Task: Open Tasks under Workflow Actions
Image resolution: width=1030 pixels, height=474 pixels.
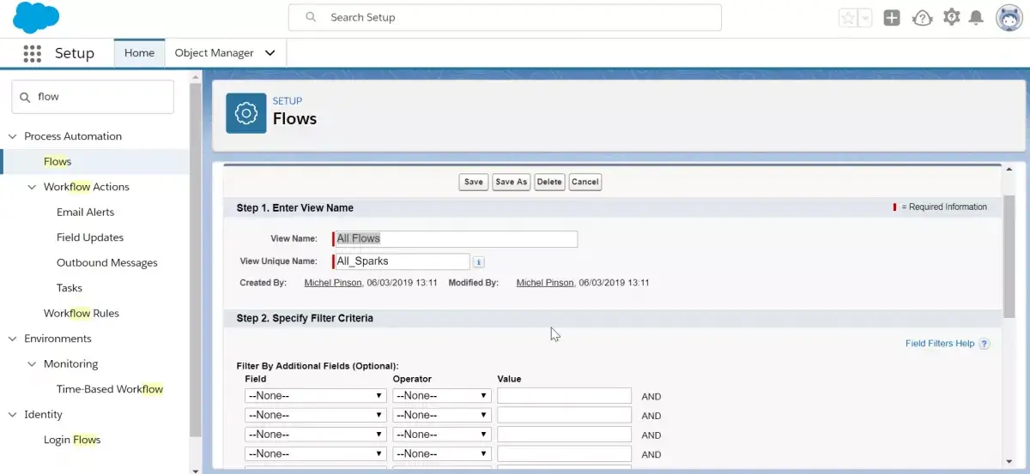Action: click(70, 288)
